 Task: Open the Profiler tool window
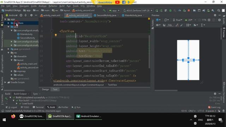(63, 107)
